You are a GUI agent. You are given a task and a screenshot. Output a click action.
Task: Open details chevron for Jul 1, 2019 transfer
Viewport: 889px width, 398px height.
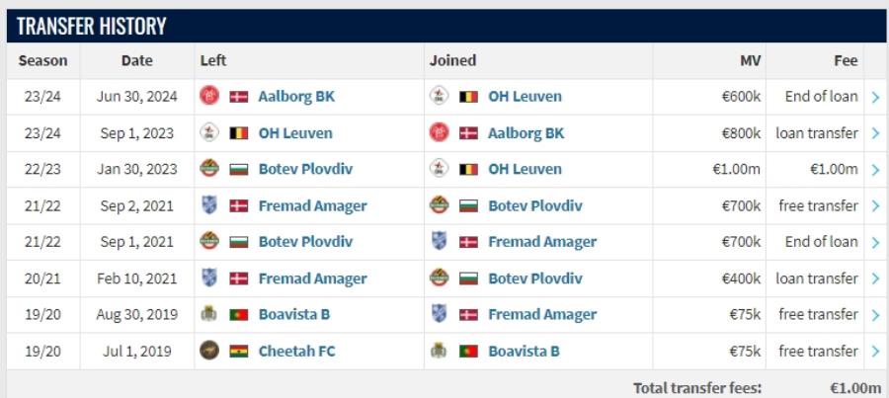(875, 352)
